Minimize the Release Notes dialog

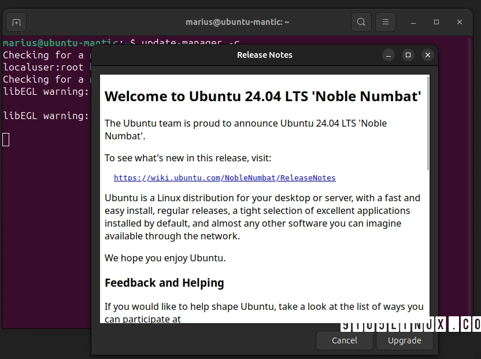388,55
